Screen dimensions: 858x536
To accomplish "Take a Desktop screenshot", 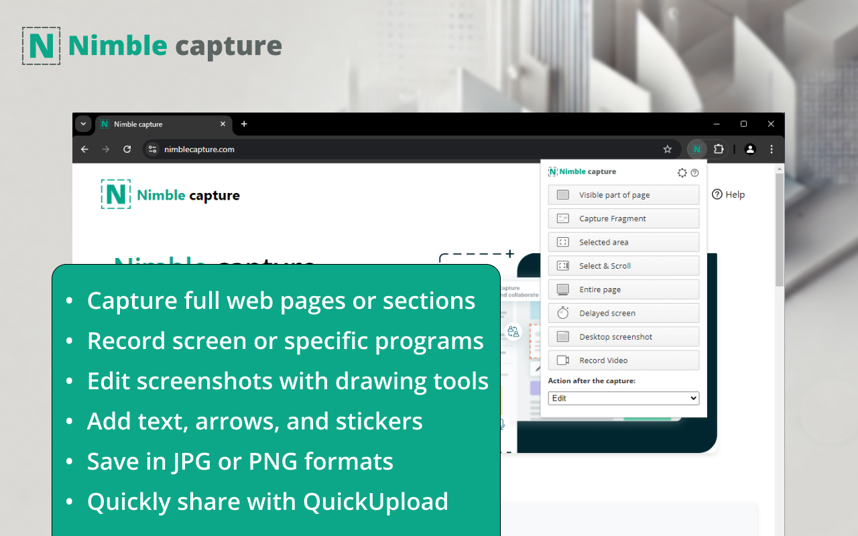I will tap(623, 336).
